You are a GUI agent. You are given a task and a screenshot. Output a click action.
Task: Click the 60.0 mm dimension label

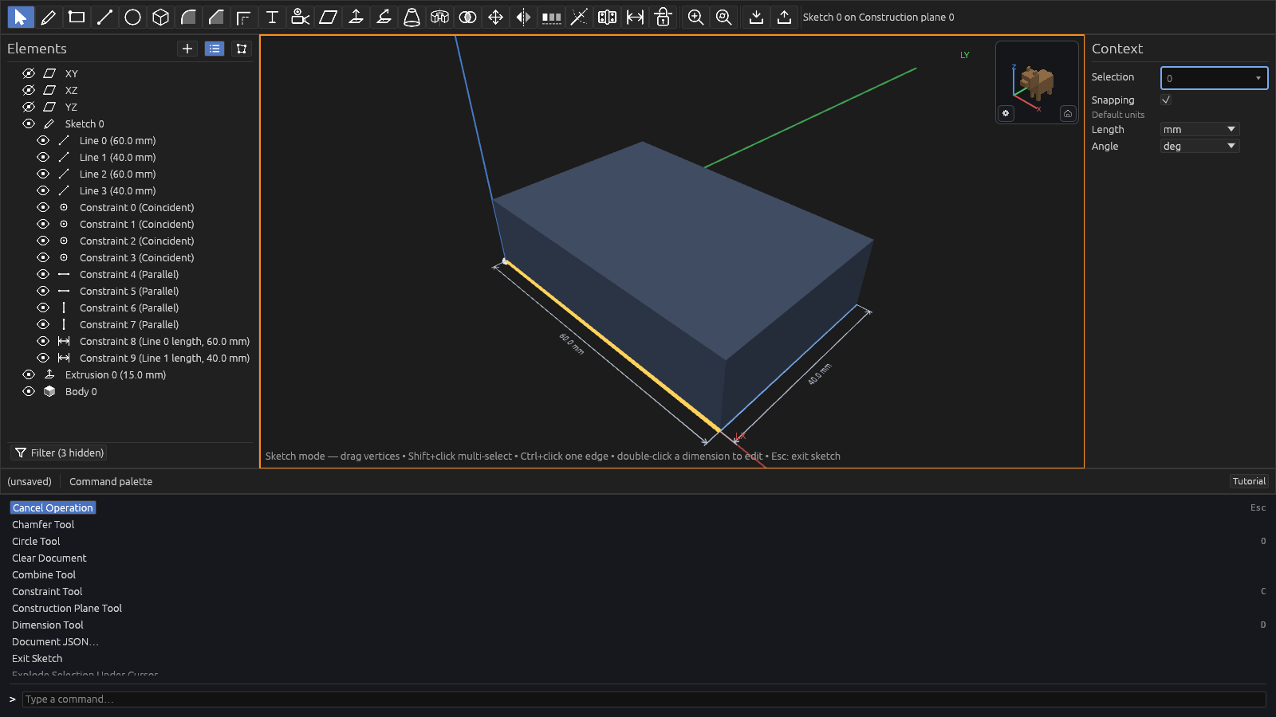[x=571, y=344]
